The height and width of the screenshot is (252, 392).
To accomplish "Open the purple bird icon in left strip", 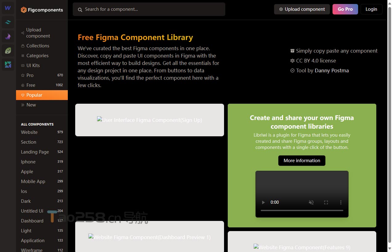I will (x=8, y=37).
